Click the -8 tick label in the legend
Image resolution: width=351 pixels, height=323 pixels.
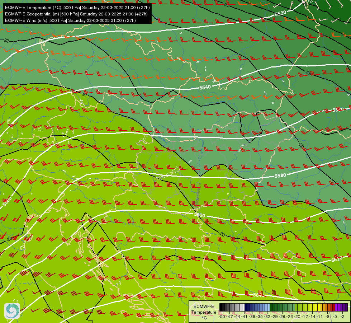(x=327, y=317)
